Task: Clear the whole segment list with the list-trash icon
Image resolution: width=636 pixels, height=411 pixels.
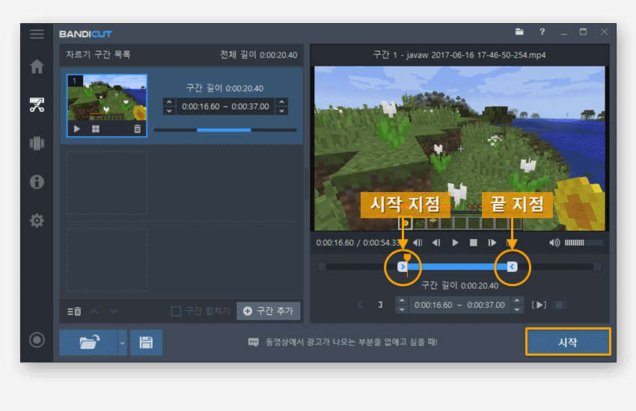Action: 74,312
